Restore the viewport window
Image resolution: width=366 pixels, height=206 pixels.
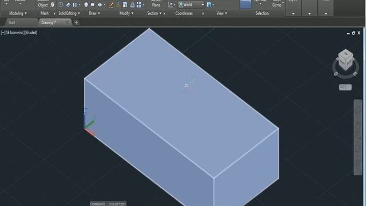353,33
